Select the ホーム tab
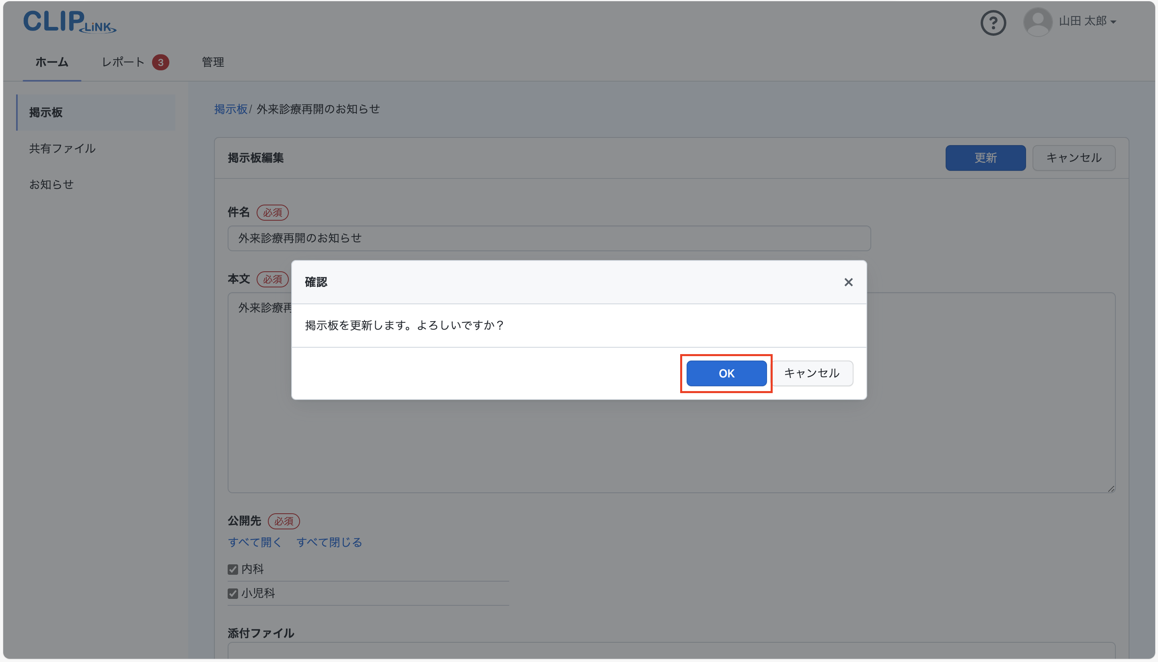Screen dimensions: 1158x662 click(52, 62)
